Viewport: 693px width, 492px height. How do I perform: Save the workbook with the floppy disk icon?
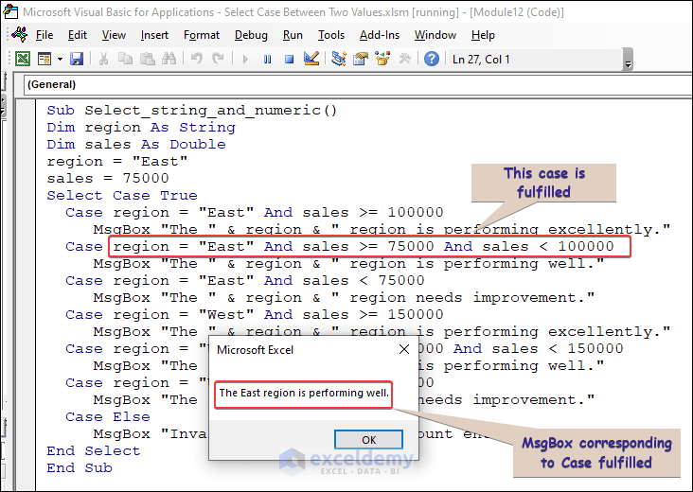[x=77, y=59]
